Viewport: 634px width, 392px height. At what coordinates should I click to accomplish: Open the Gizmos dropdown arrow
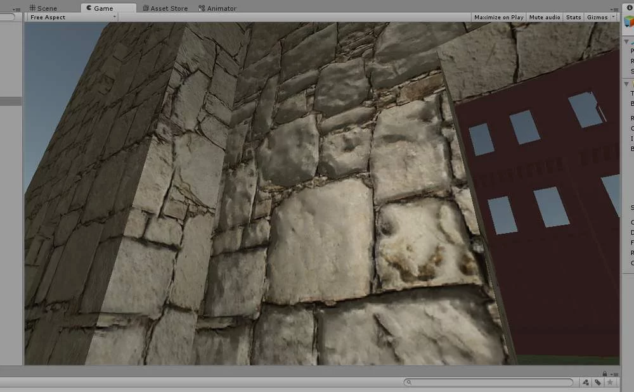[614, 17]
